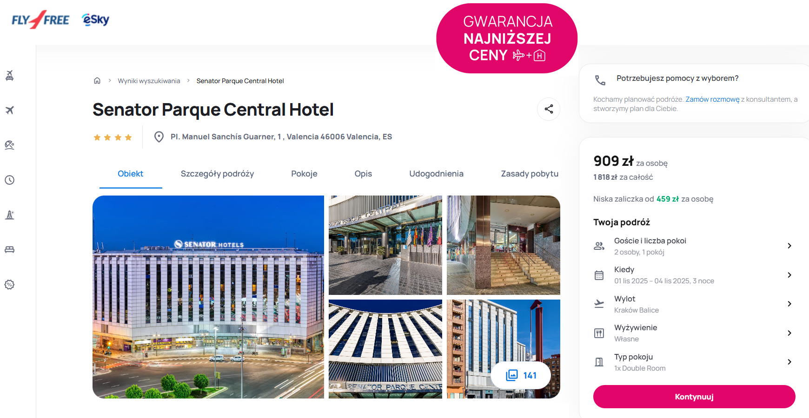This screenshot has width=809, height=418.
Task: Expand the Kiedy dates row
Action: 693,275
